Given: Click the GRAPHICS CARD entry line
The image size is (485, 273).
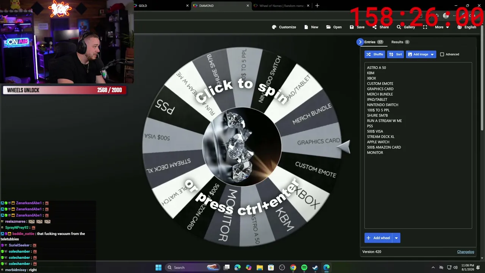Looking at the screenshot, I should tap(380, 89).
